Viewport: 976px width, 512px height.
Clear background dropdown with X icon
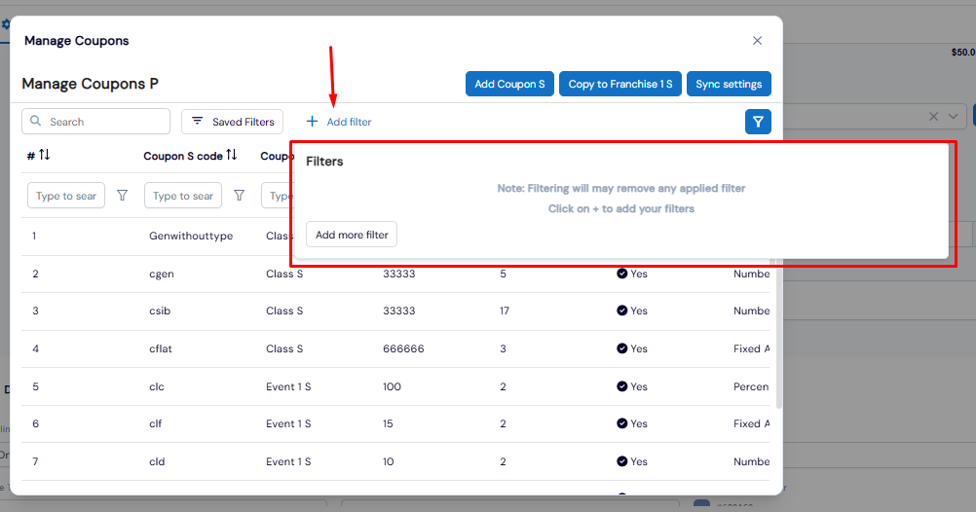pyautogui.click(x=933, y=117)
